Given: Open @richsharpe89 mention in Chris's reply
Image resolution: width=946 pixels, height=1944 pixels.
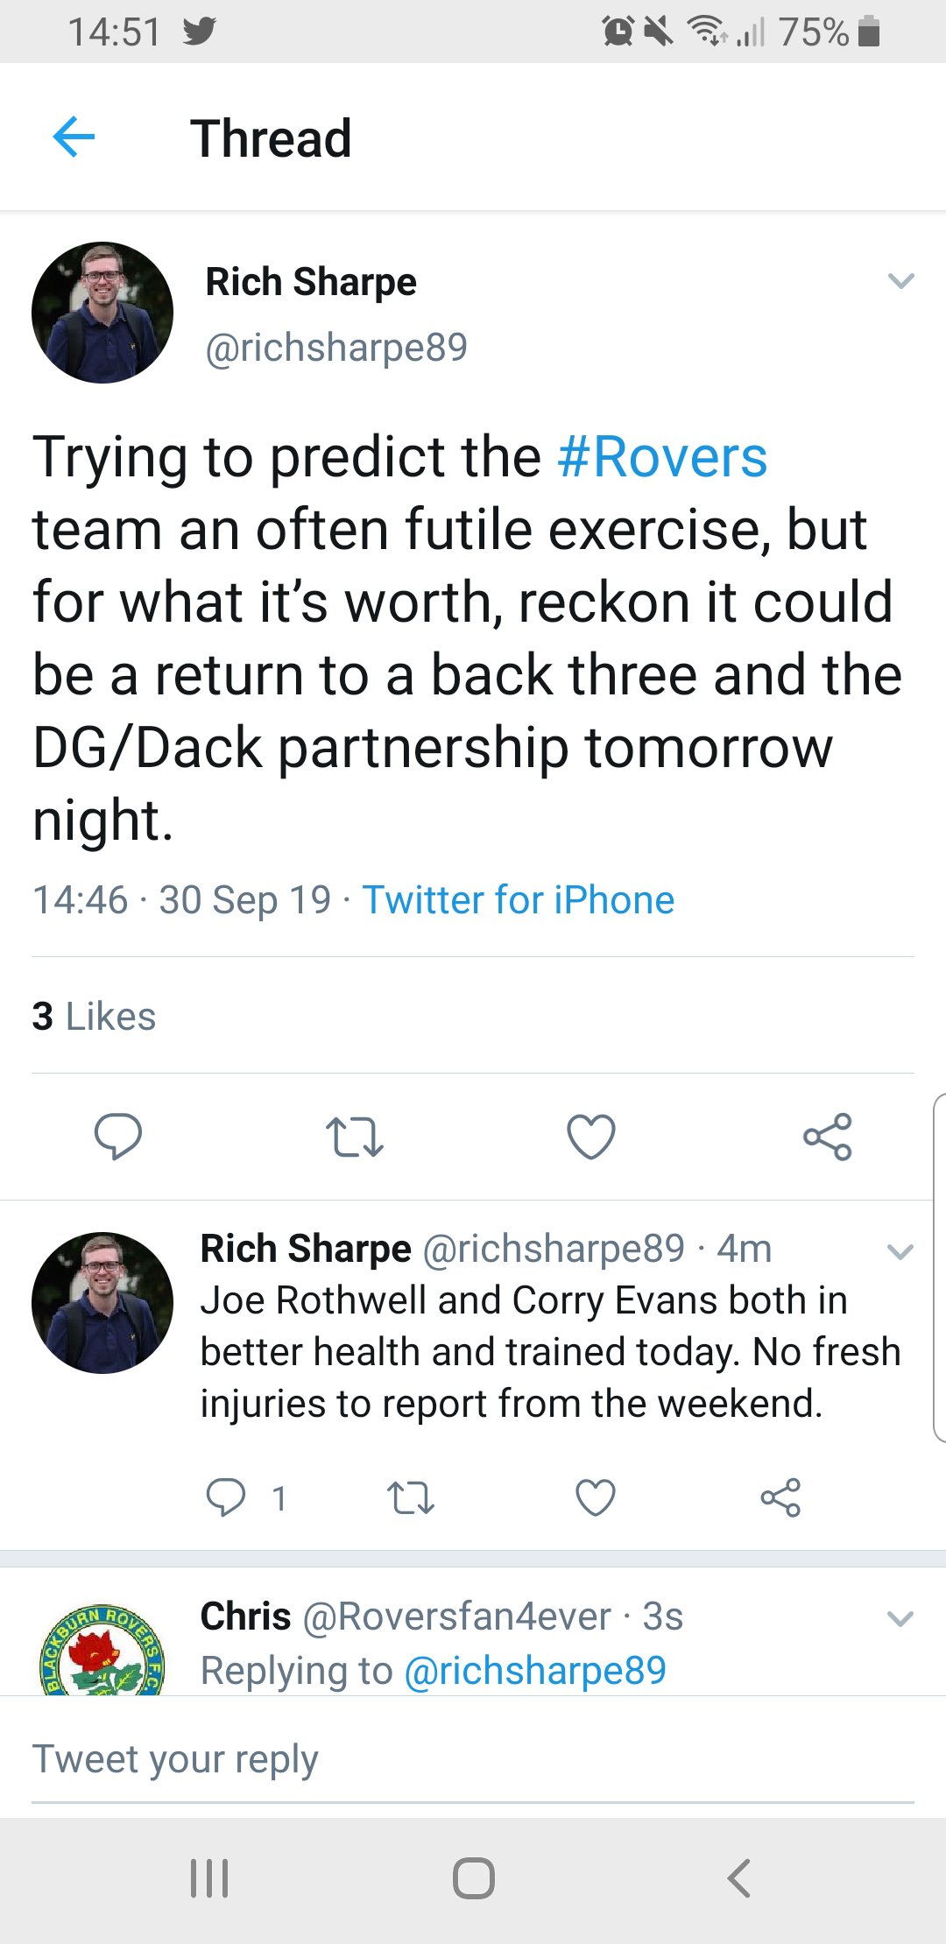Looking at the screenshot, I should 535,1671.
